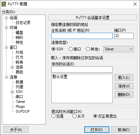Click the 保存(V) button

click(124, 86)
